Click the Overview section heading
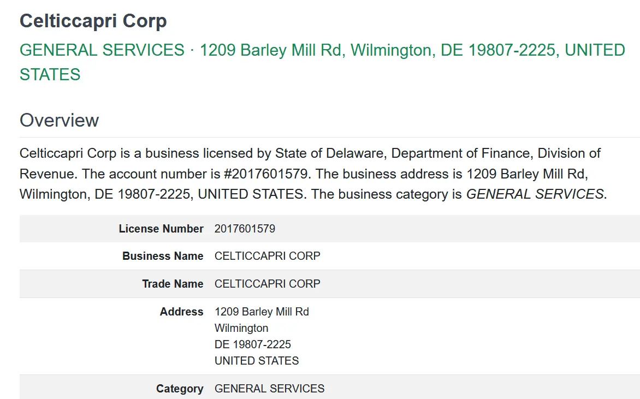This screenshot has height=399, width=640. pyautogui.click(x=59, y=120)
